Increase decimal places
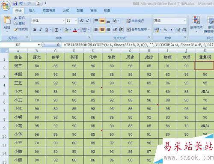 178,30
